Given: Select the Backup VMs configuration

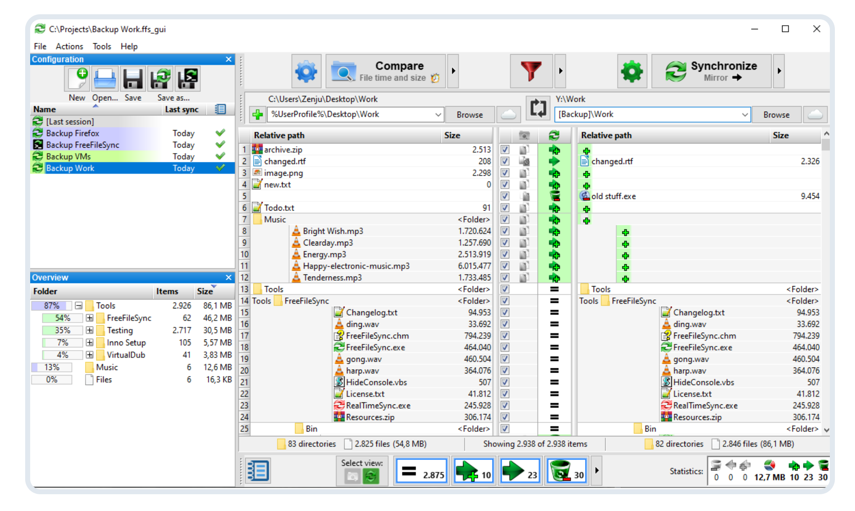Looking at the screenshot, I should pos(68,156).
